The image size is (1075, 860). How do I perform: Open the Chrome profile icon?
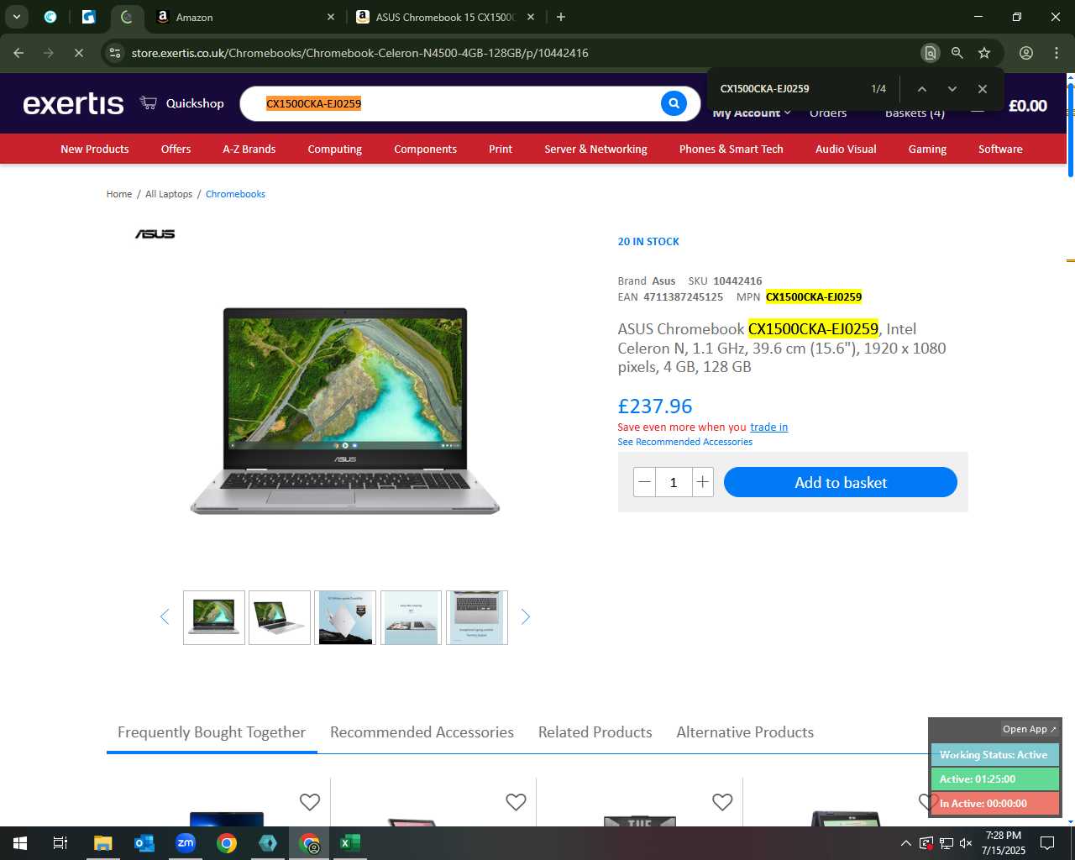[x=1026, y=53]
